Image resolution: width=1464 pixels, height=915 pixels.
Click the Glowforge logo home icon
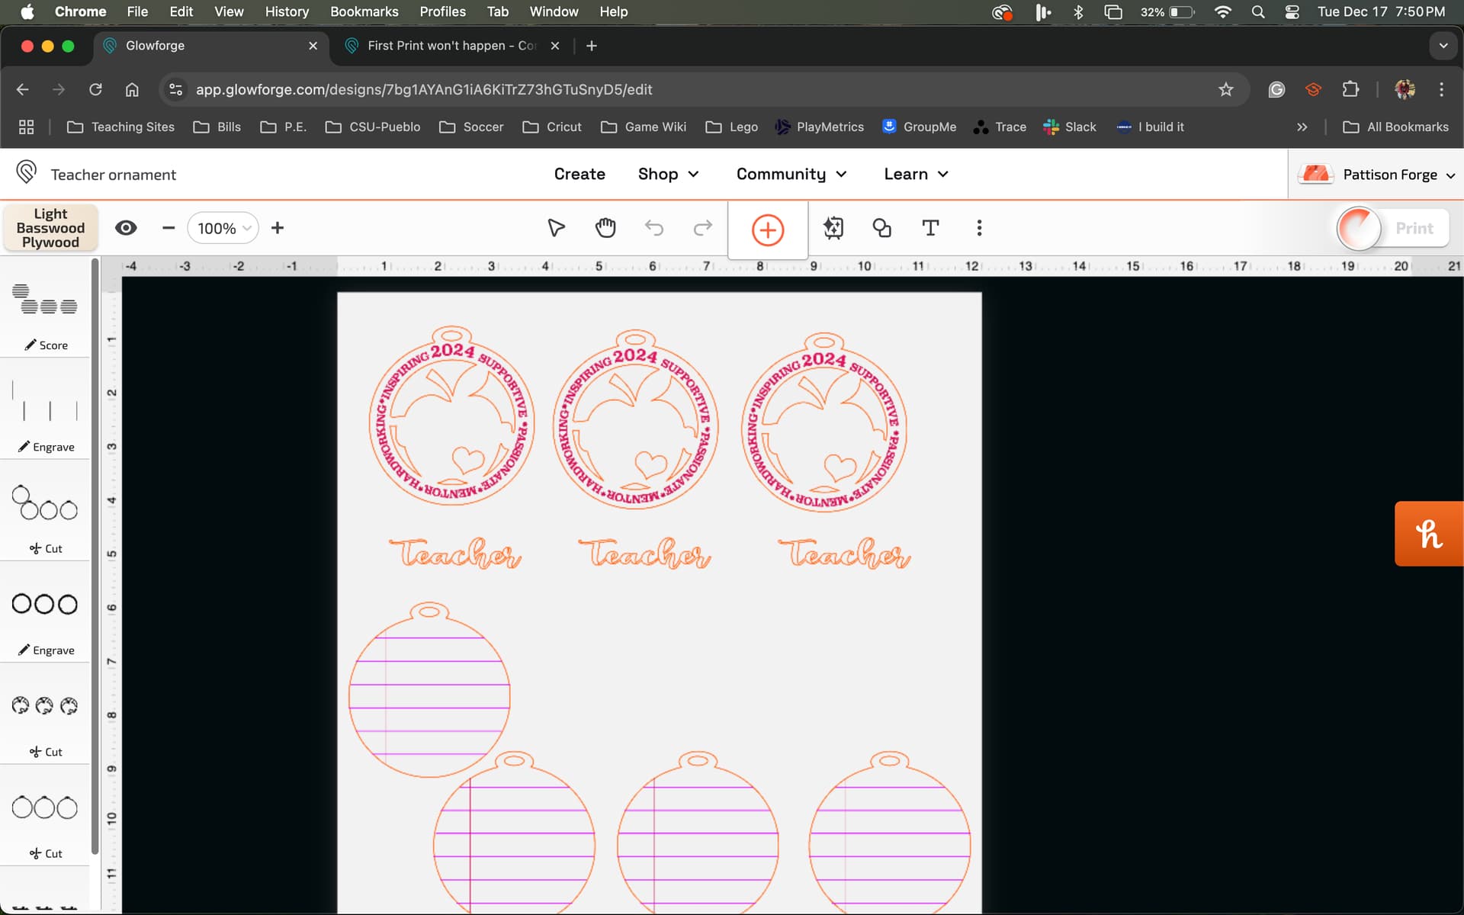(26, 173)
